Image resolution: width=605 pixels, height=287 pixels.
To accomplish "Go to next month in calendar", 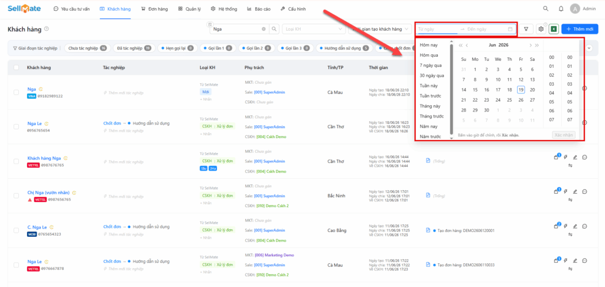I will pyautogui.click(x=531, y=45).
